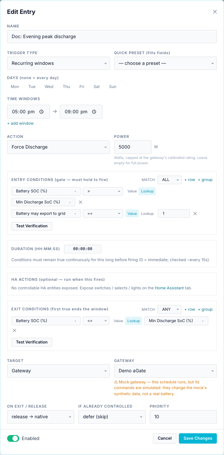Expand the Quick Preset dropdown
This screenshot has width=224, height=455.
(x=165, y=63)
